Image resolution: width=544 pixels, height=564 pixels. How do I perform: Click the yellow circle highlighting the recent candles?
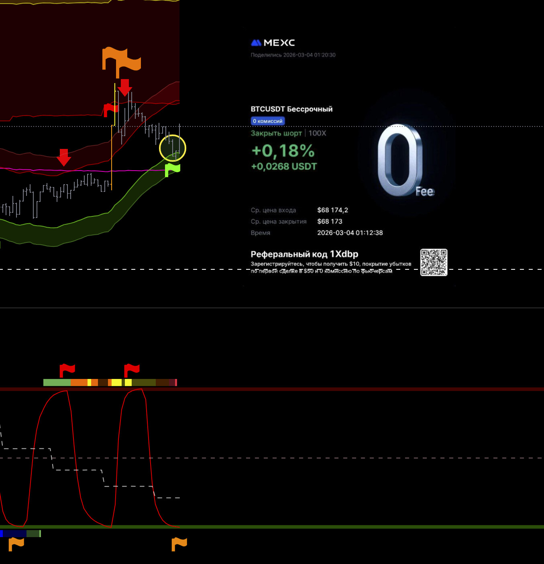173,148
